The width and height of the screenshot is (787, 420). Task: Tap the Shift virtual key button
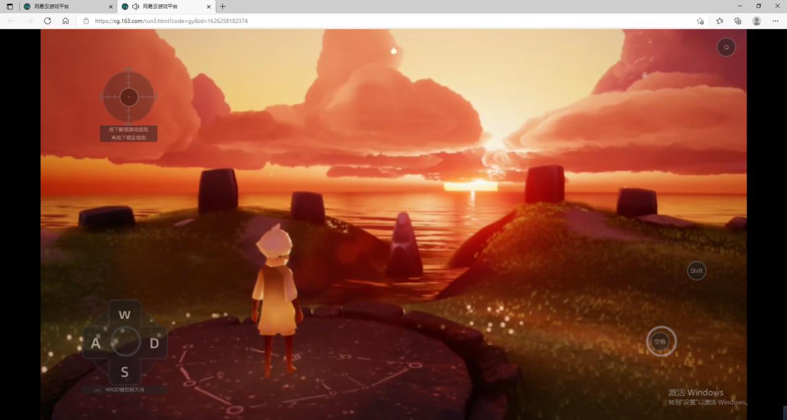(696, 270)
